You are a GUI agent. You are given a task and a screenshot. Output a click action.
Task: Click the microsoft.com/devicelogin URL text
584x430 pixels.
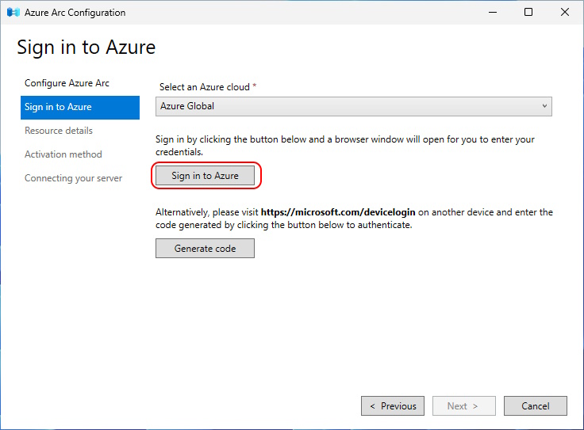click(x=338, y=212)
